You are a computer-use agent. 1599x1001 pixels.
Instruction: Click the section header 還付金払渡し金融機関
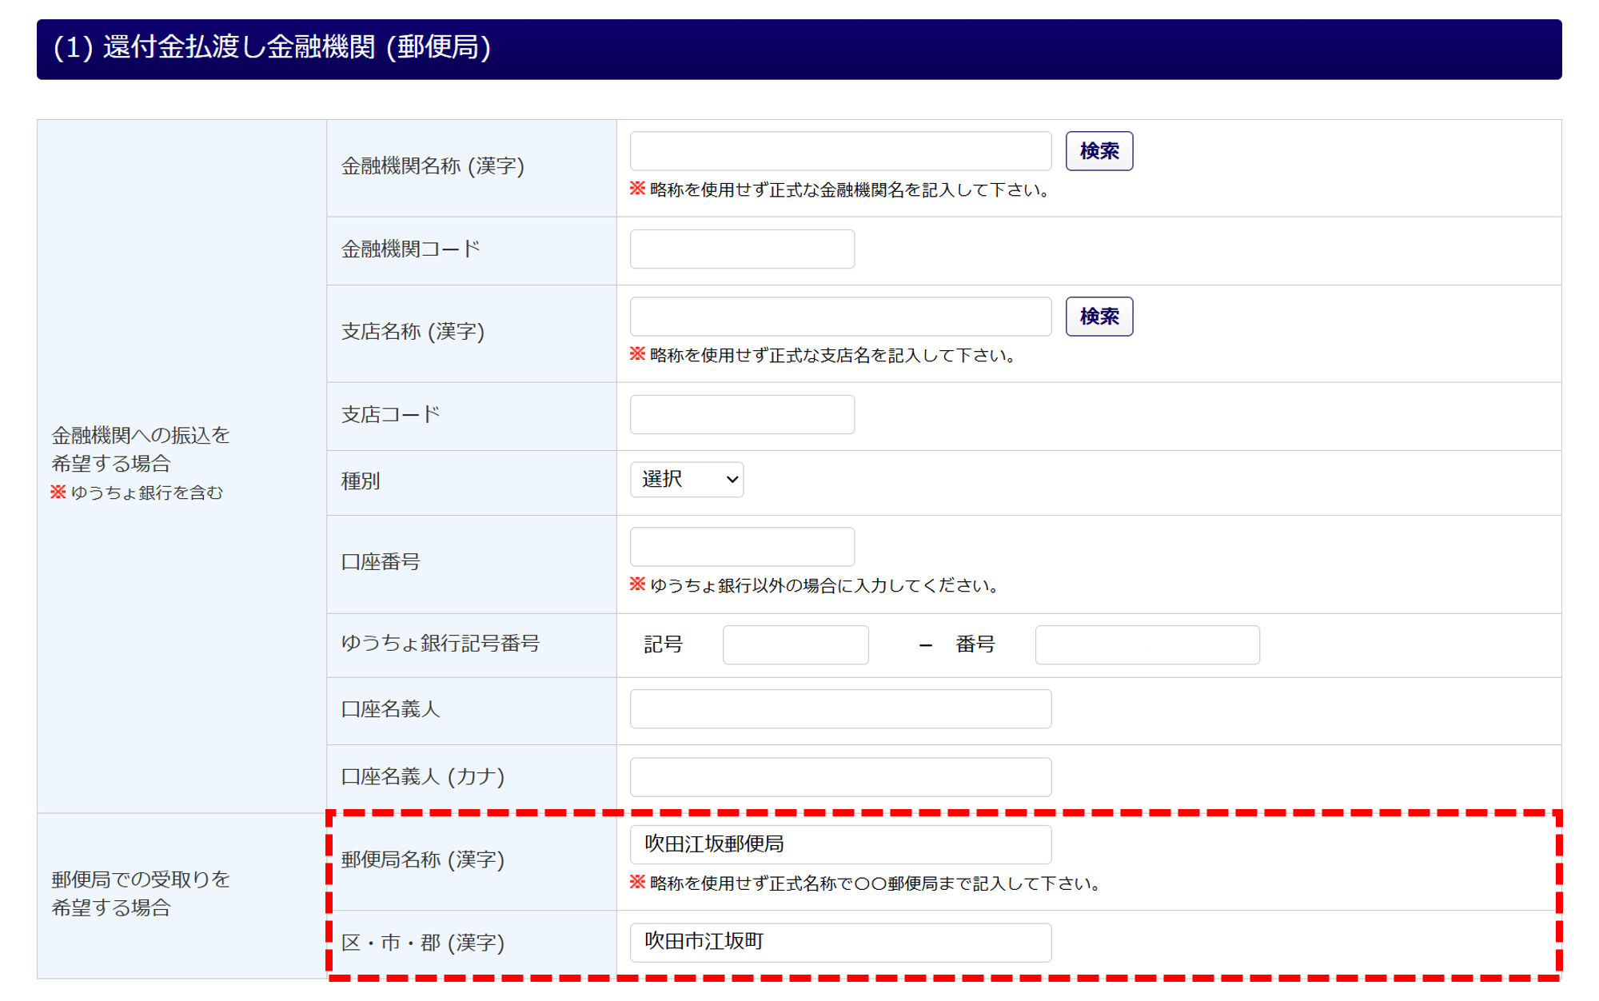tap(272, 48)
